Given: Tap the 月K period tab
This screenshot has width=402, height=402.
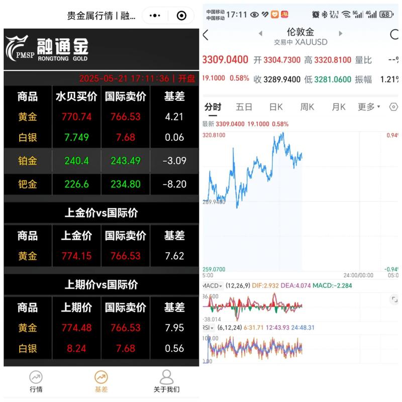Looking at the screenshot, I should tap(338, 107).
